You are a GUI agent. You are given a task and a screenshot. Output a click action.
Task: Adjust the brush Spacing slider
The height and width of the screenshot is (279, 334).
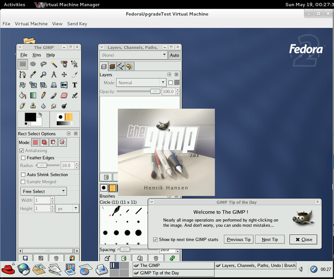click(x=124, y=249)
